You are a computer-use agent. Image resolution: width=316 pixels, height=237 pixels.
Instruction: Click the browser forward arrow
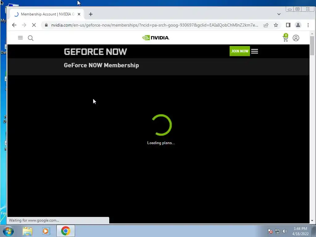pyautogui.click(x=24, y=25)
